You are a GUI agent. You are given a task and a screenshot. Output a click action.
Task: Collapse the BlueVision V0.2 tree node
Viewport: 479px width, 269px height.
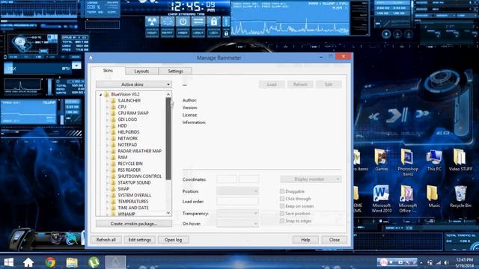pyautogui.click(x=100, y=95)
